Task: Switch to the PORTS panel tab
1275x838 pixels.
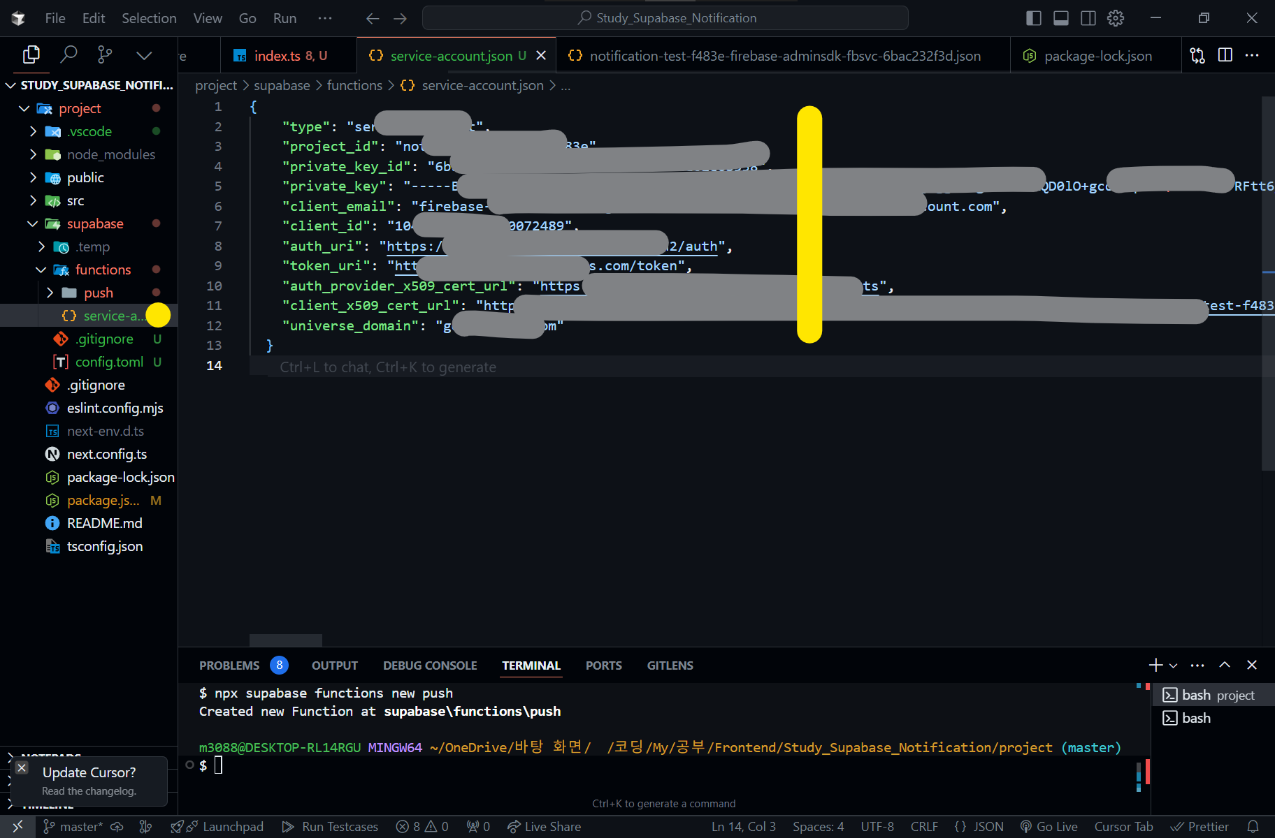Action: 604,666
